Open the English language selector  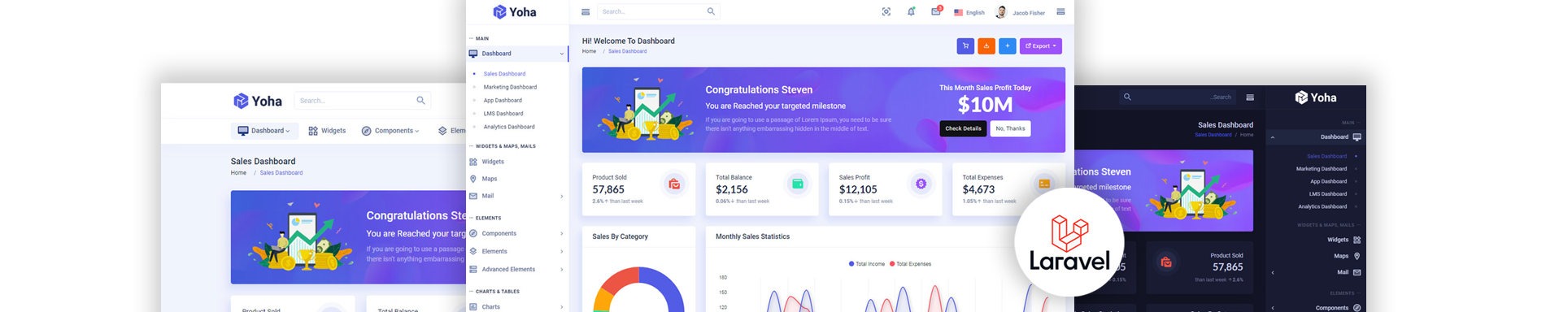[969, 12]
